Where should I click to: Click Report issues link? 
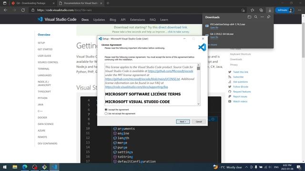[x=240, y=96]
